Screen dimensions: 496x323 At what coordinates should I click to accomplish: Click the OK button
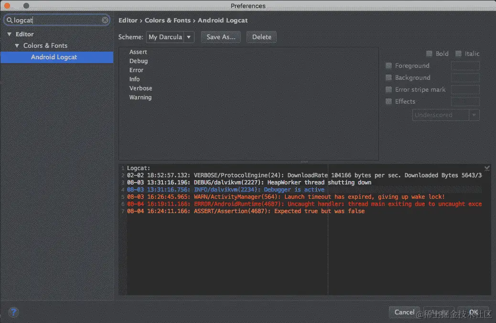(473, 312)
